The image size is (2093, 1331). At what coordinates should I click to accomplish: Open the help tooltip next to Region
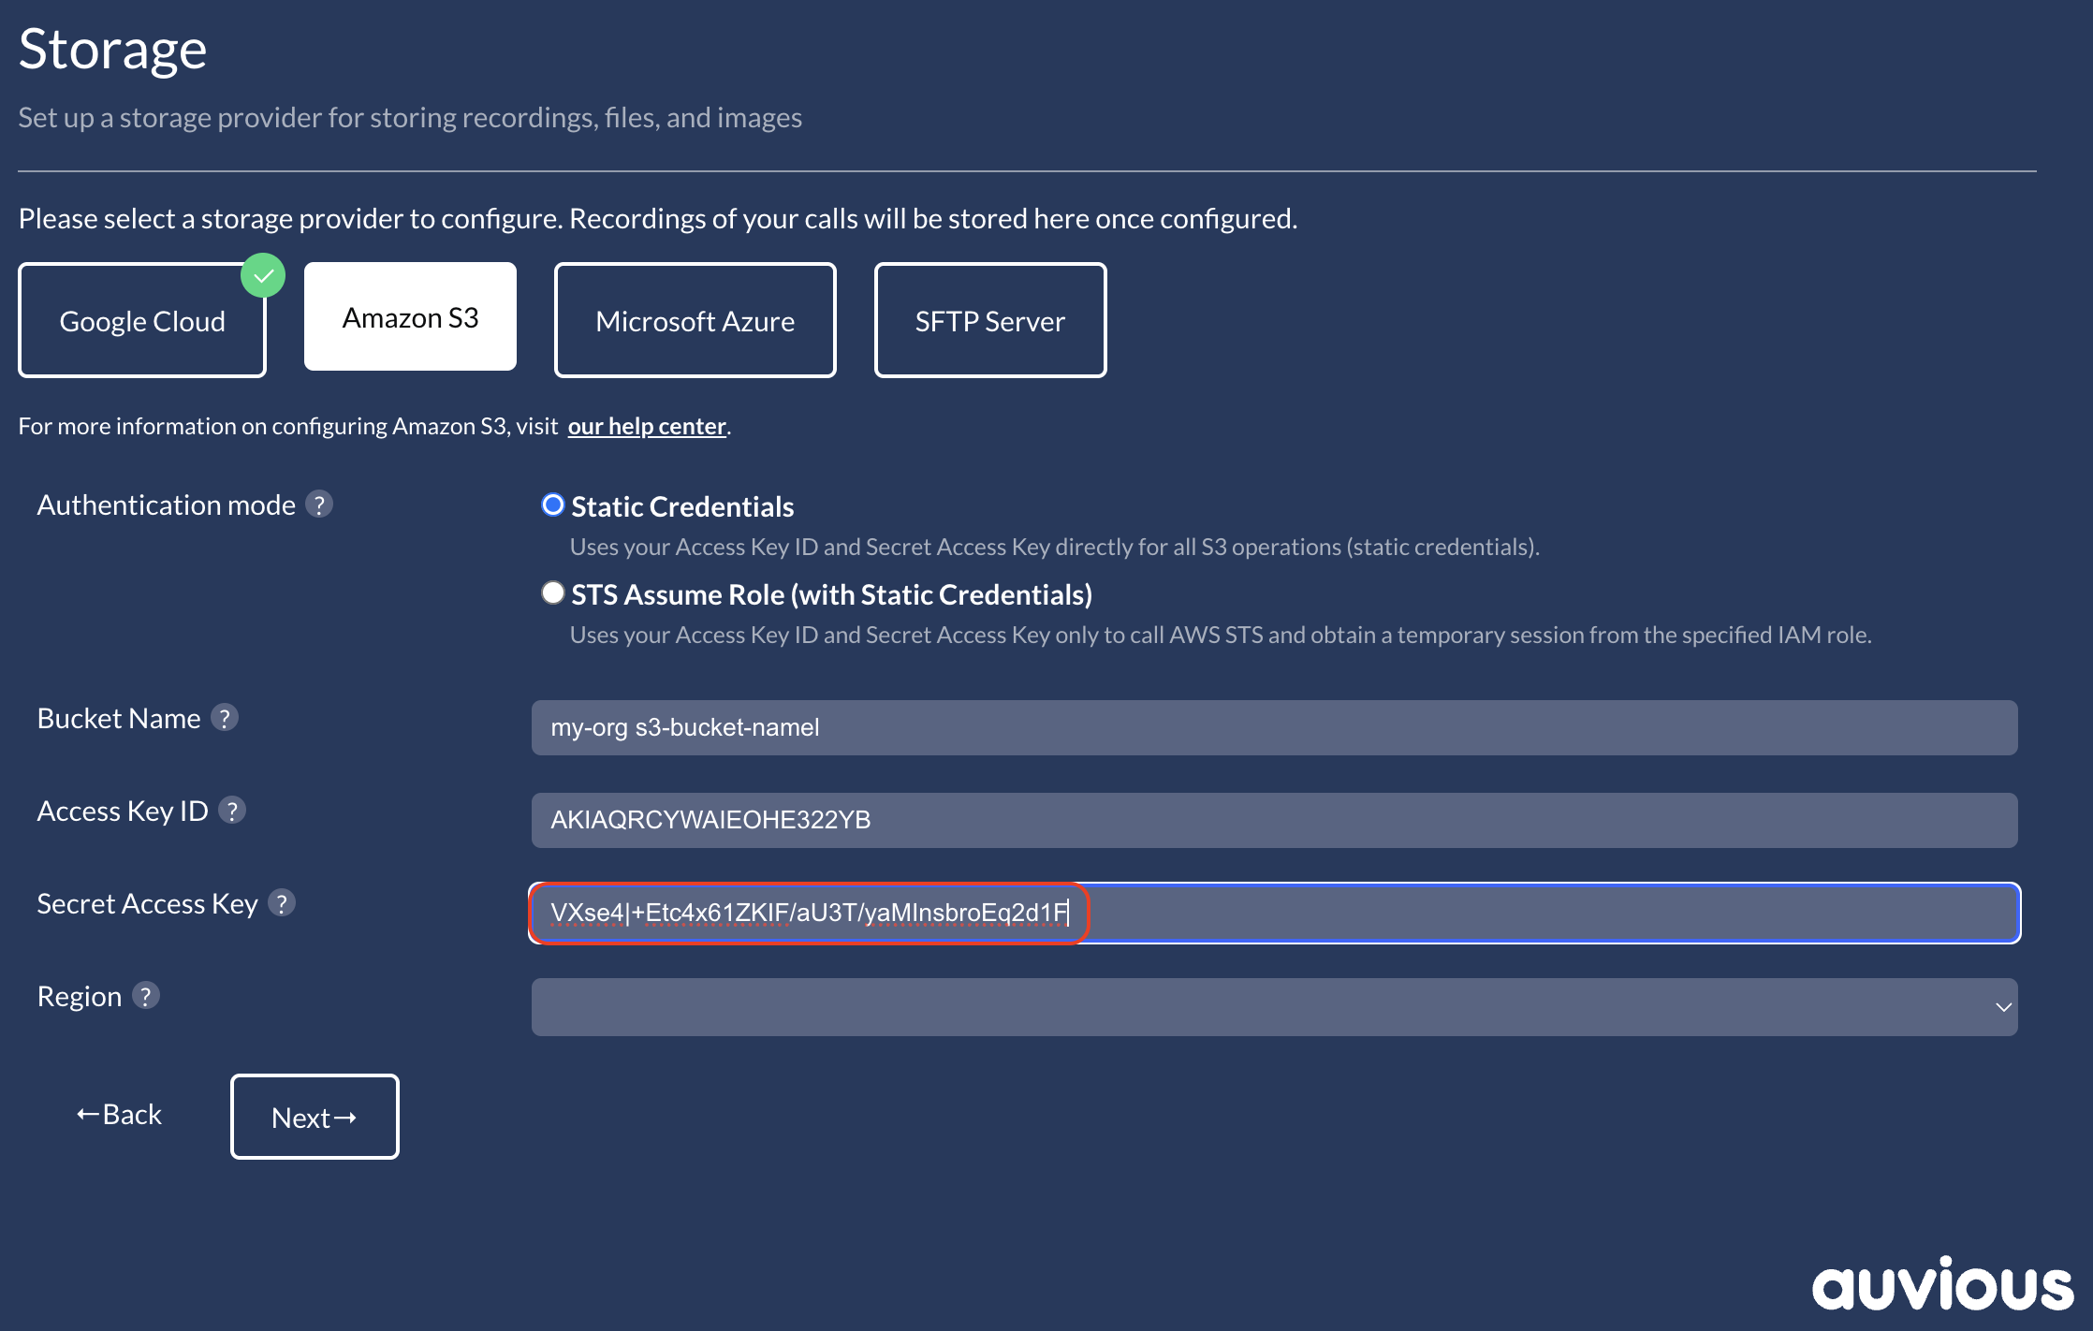(146, 997)
